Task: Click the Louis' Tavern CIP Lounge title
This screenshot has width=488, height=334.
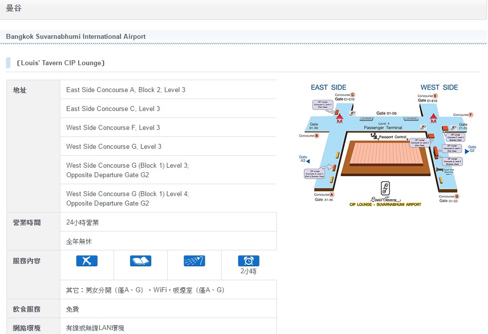Action: point(61,63)
